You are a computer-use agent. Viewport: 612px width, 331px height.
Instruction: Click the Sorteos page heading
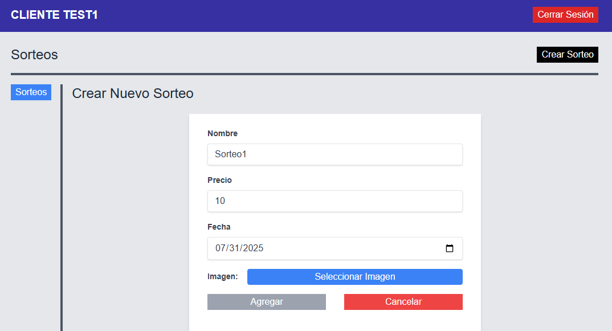point(34,55)
